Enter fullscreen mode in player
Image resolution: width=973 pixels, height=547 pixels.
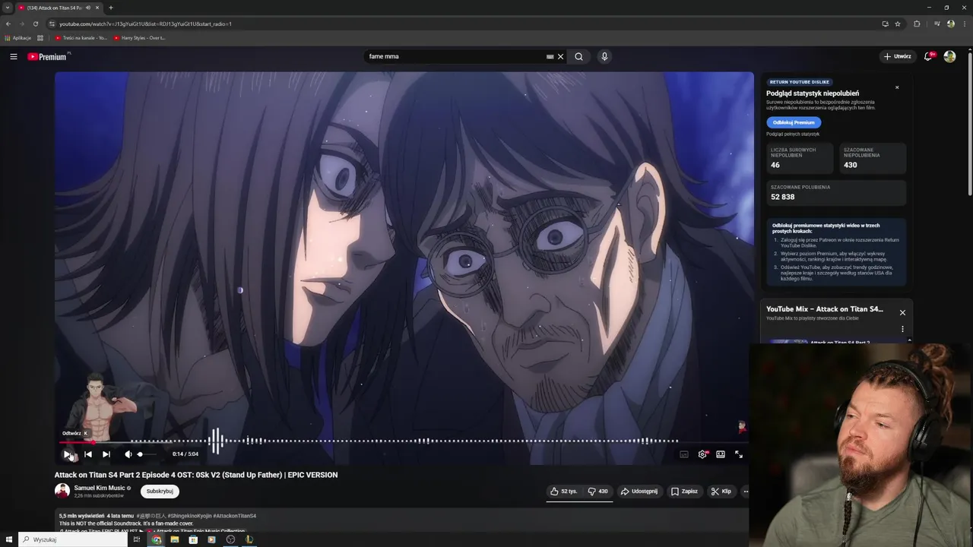pos(739,454)
